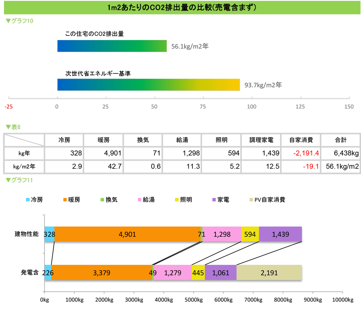Image resolution: width=361 pixels, height=319 pixels.
Task: Click the 50 tick label on Graph 10 axis
Action: pos(154,107)
